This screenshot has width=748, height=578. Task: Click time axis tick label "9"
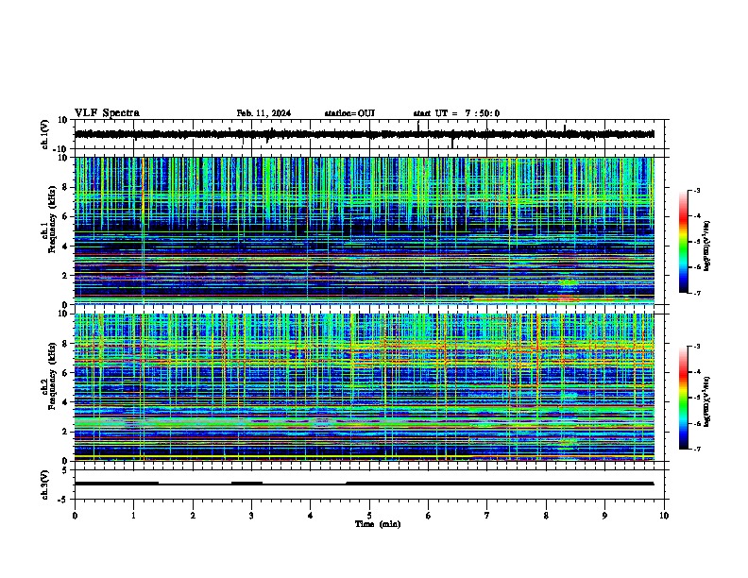pyautogui.click(x=604, y=516)
